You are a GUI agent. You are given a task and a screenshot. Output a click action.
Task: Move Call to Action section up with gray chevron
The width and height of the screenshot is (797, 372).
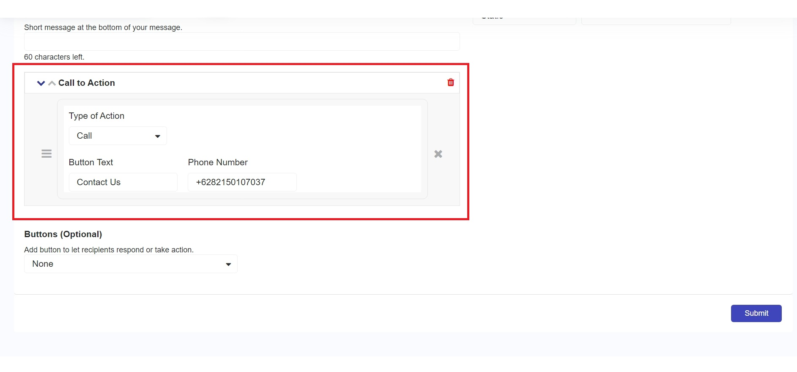point(52,83)
